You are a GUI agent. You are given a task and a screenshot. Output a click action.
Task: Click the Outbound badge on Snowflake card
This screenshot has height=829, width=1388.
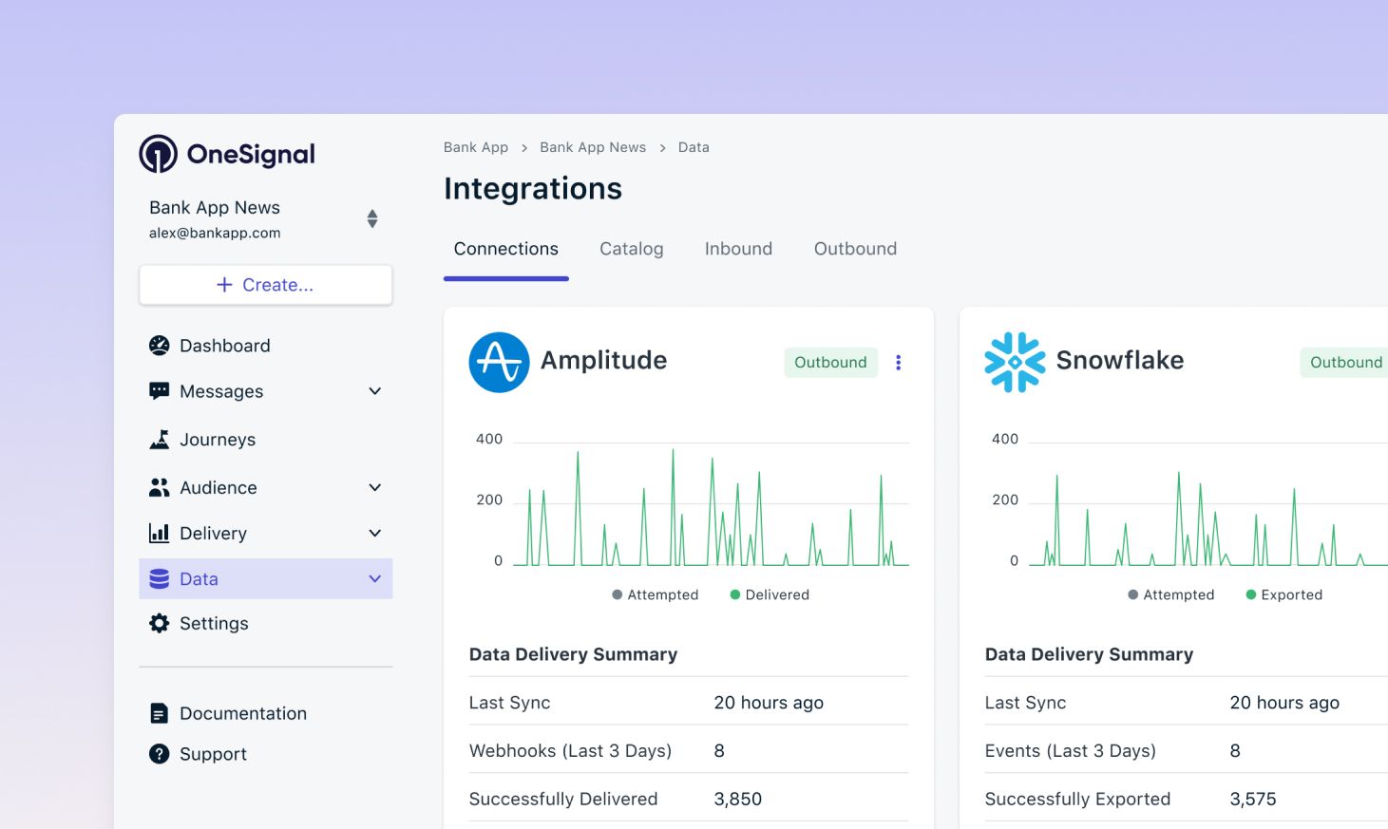click(x=1346, y=362)
